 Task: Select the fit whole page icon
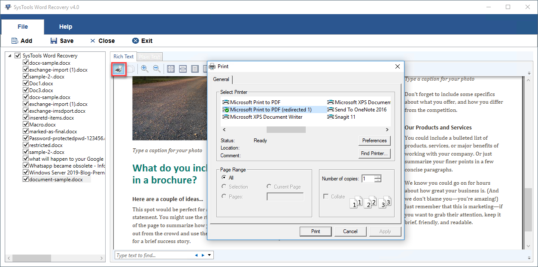[x=171, y=69]
